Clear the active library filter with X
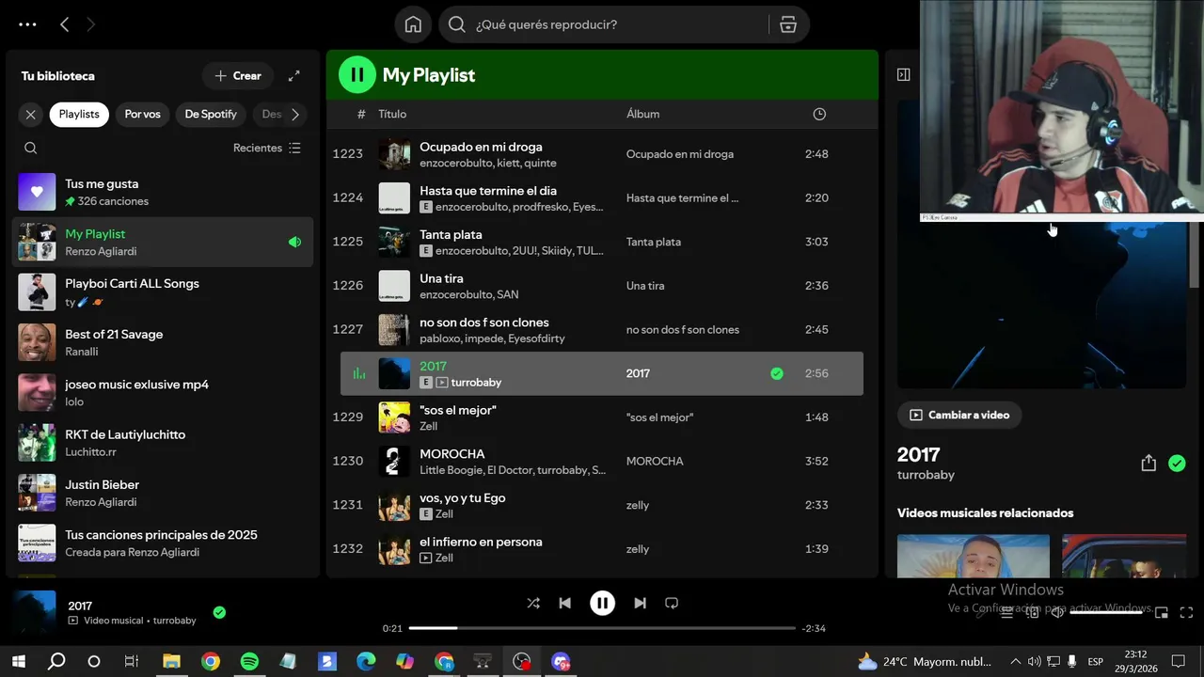Screen dimensions: 1204x677 pos(31,114)
